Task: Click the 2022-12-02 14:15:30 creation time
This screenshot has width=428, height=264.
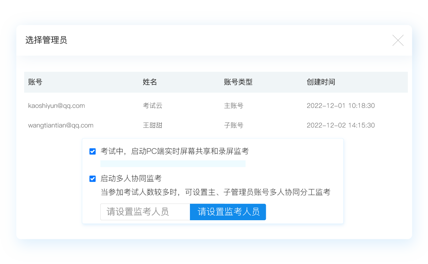Action: (340, 126)
